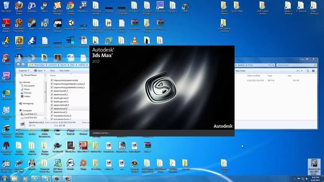This screenshot has height=182, width=324.
Task: Open the GIMP 2 desktop shortcut
Action: point(186,7)
